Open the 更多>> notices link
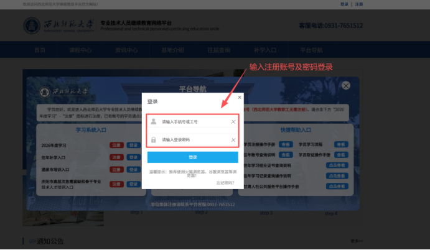430x250 pixels. click(x=357, y=241)
